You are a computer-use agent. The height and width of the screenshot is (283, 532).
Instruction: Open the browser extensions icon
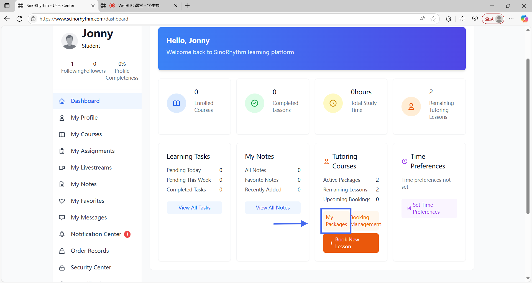coord(448,19)
